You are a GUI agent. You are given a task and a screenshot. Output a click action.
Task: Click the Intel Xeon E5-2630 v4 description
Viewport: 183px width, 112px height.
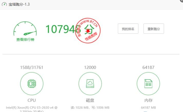click(x=32, y=109)
